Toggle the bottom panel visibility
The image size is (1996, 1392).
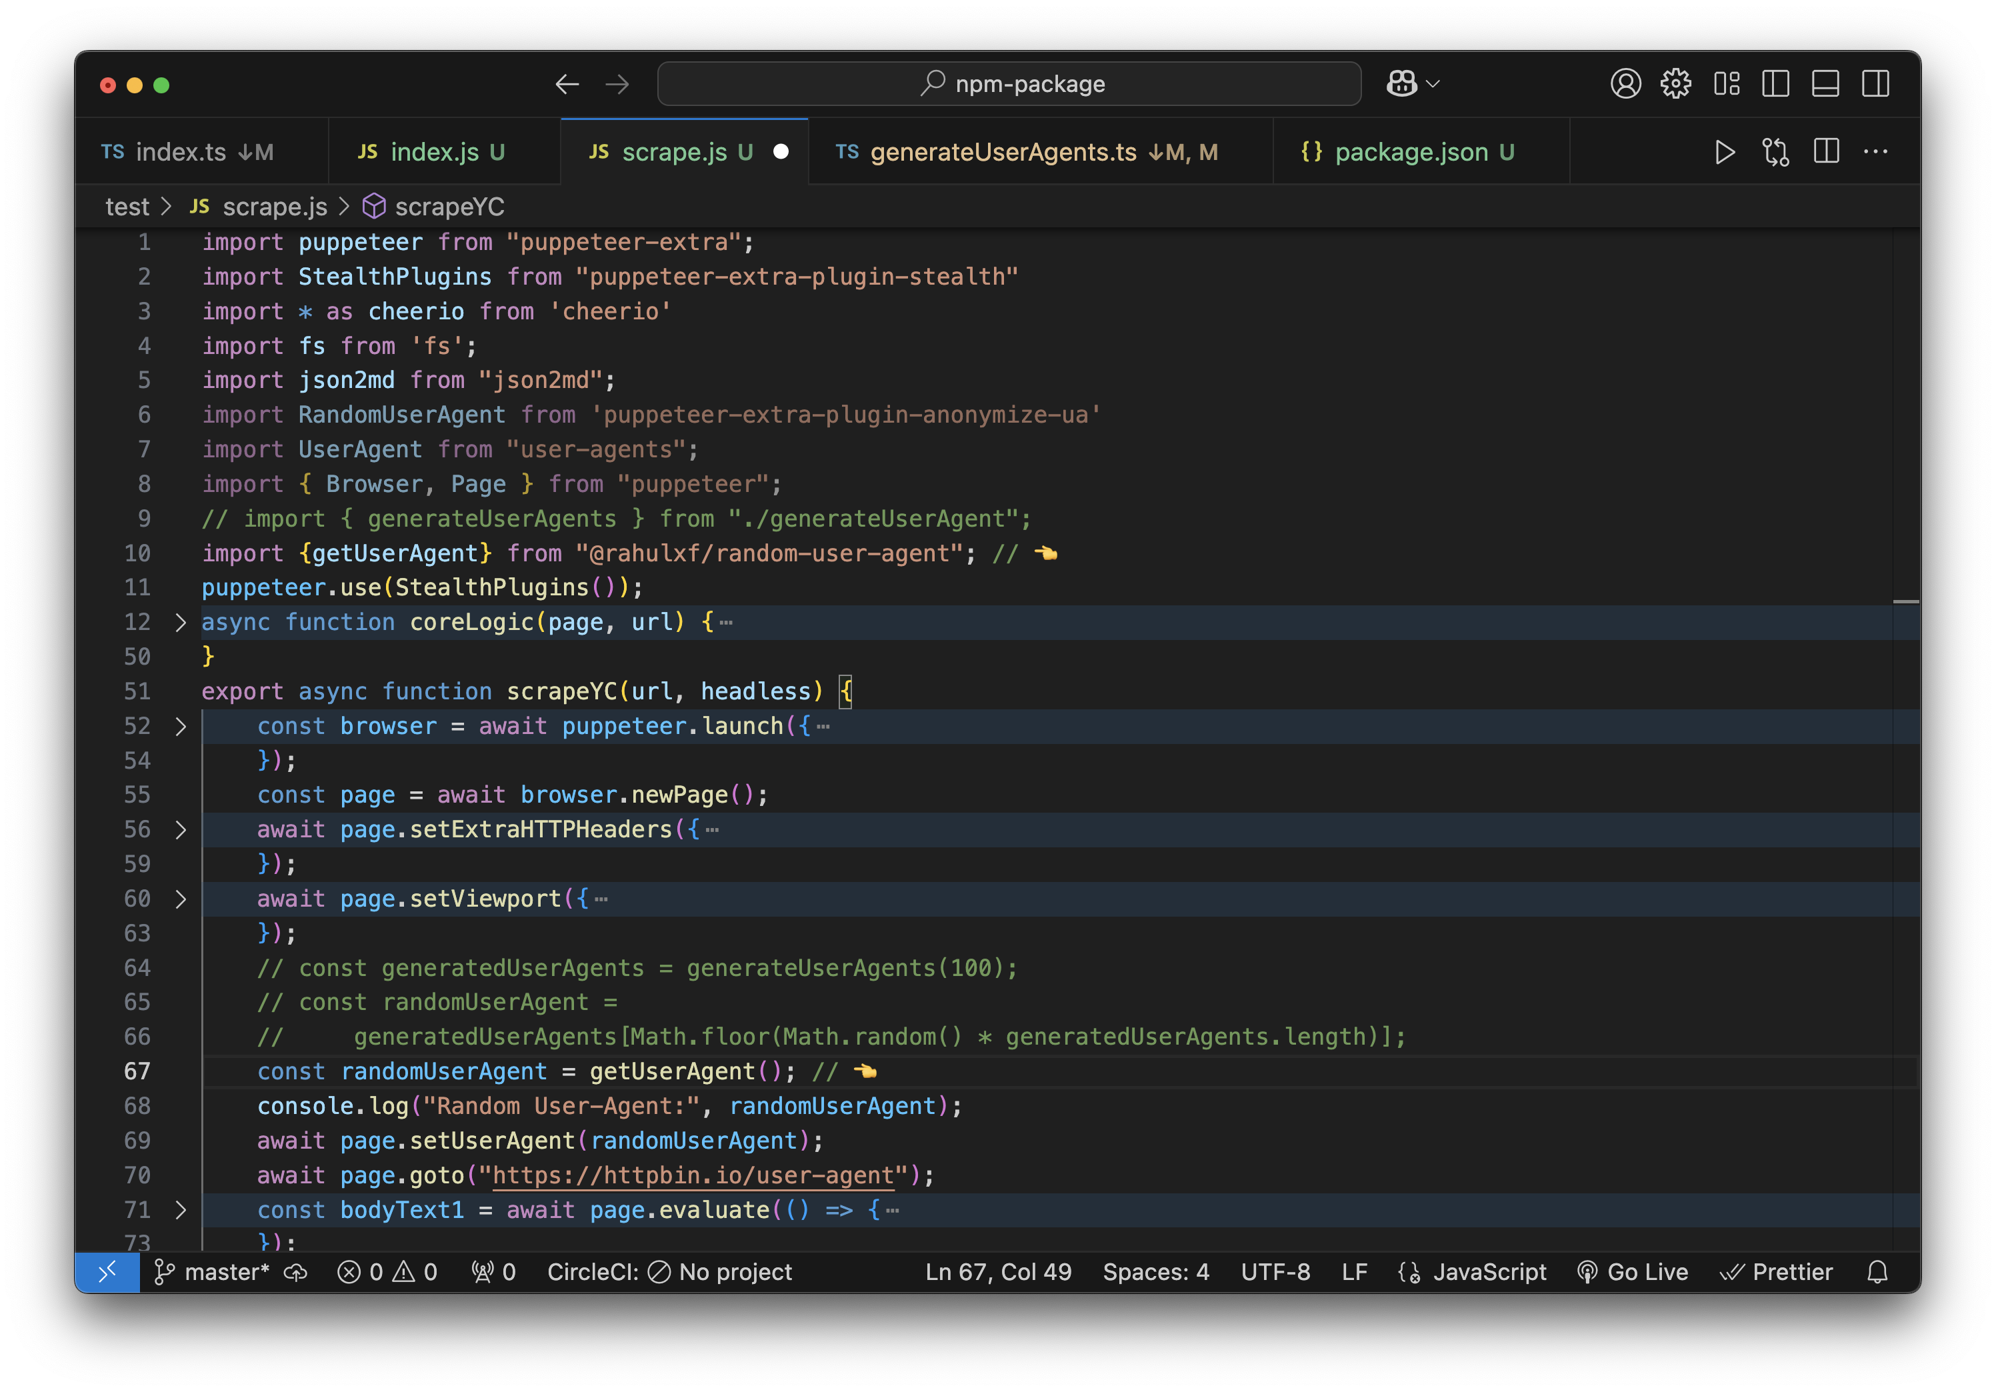click(x=1825, y=83)
